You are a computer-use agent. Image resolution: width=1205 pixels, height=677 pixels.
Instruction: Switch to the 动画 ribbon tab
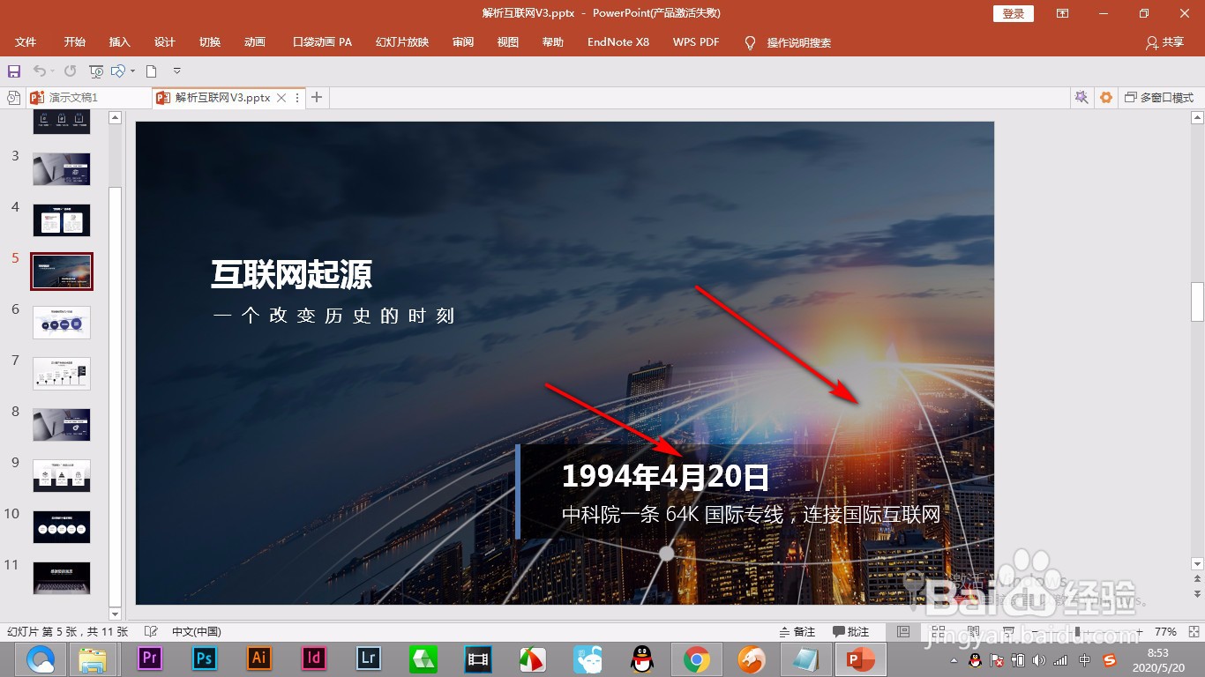(255, 41)
